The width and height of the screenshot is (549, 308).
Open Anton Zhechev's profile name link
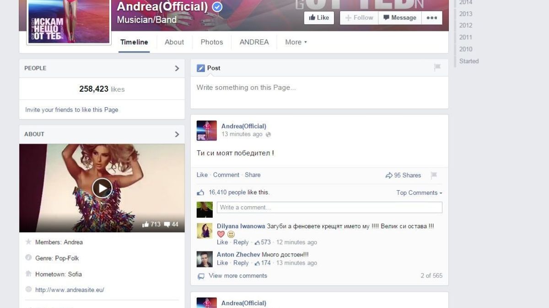coord(238,255)
